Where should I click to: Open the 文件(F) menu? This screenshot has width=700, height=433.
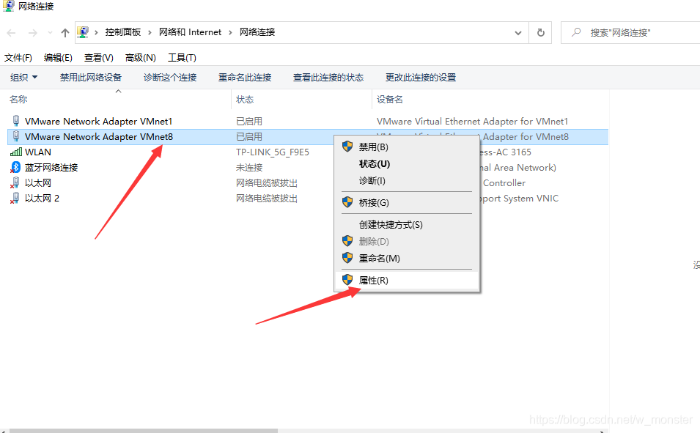18,58
